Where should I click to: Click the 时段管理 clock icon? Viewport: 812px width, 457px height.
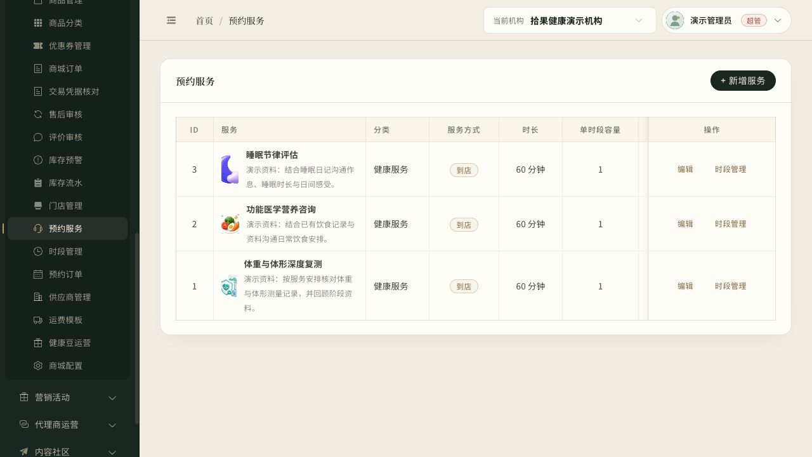tap(38, 251)
